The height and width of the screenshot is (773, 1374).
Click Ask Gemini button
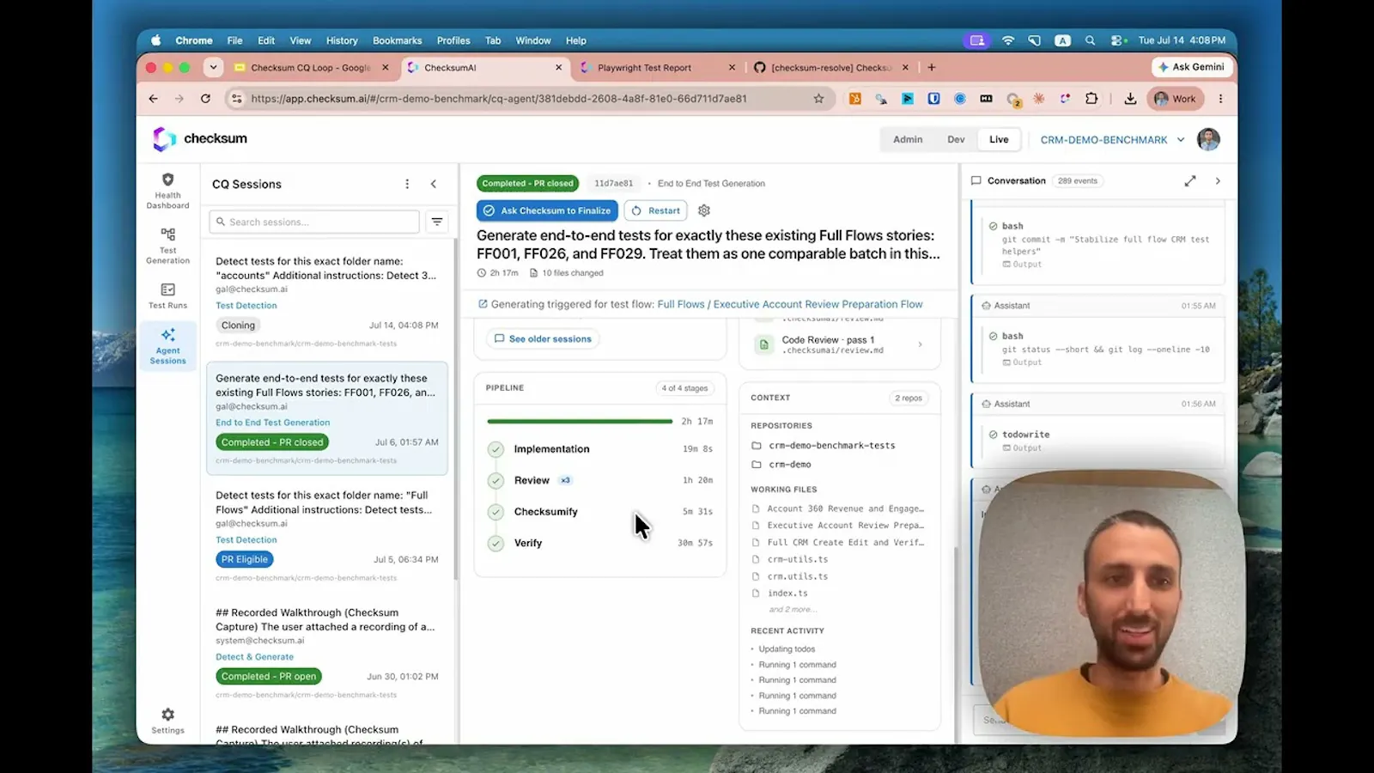point(1192,67)
